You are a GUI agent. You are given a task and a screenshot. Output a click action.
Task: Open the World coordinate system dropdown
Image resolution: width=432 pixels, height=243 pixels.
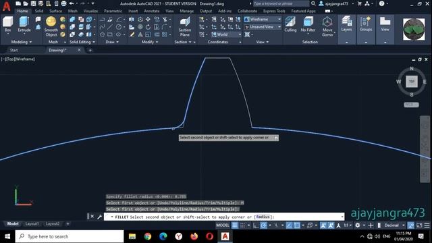227,34
